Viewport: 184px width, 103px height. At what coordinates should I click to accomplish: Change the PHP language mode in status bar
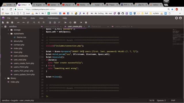point(173,100)
